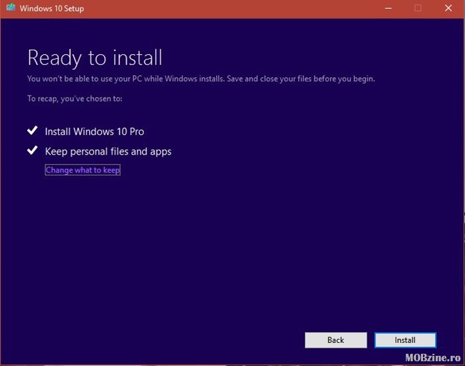This screenshot has height=366, width=465.
Task: Click the 'Keep personal files and apps' text
Action: 108,152
